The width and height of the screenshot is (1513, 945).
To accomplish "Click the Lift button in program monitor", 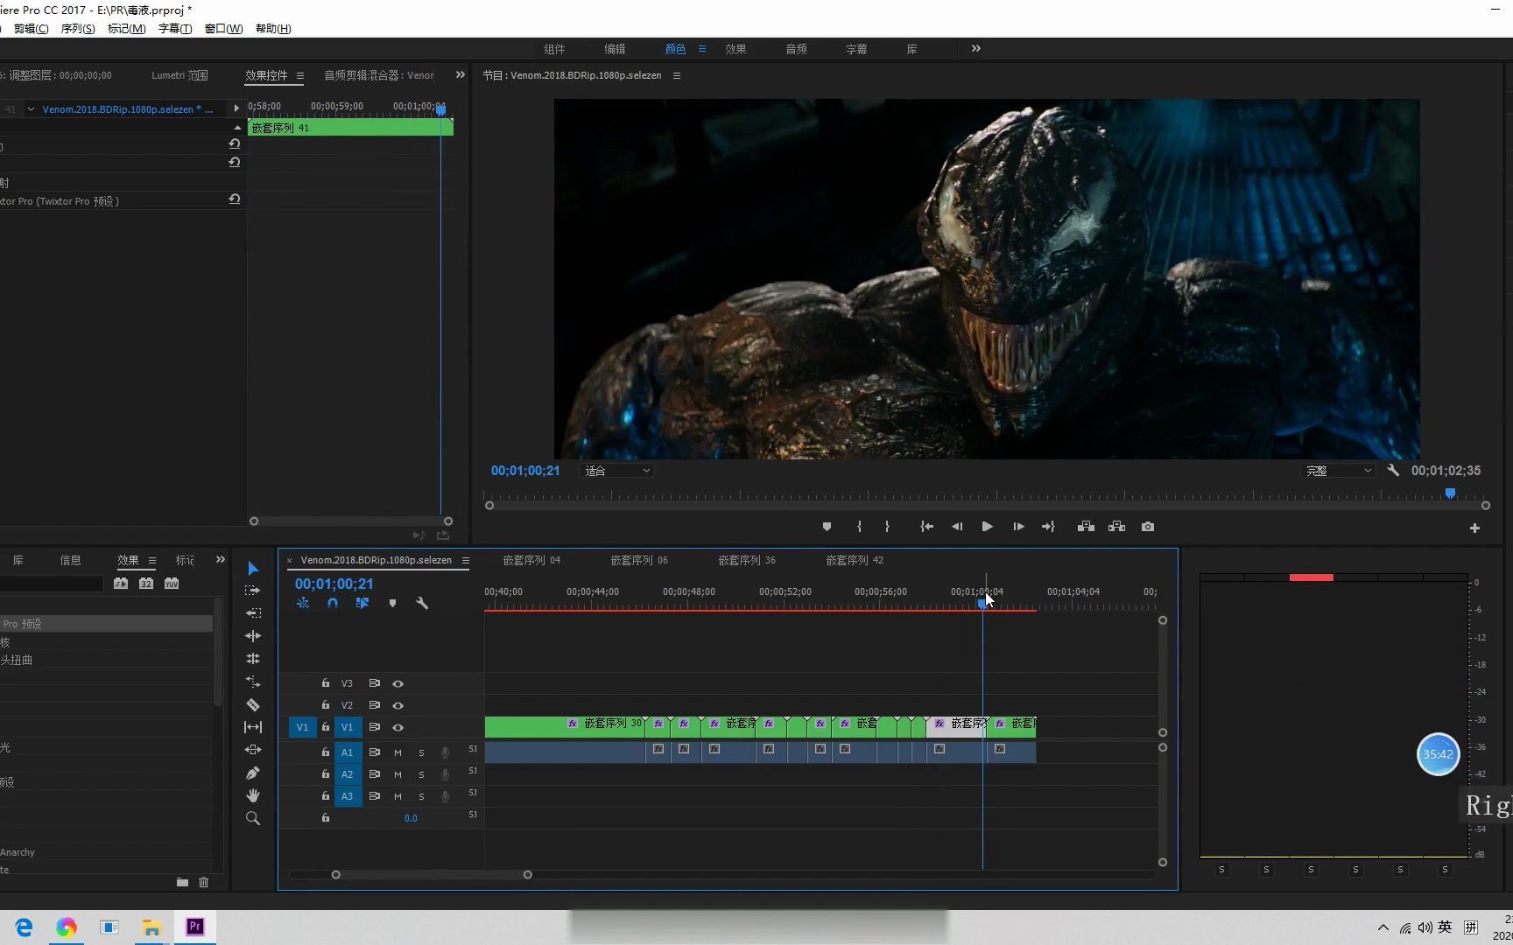I will (x=1086, y=527).
